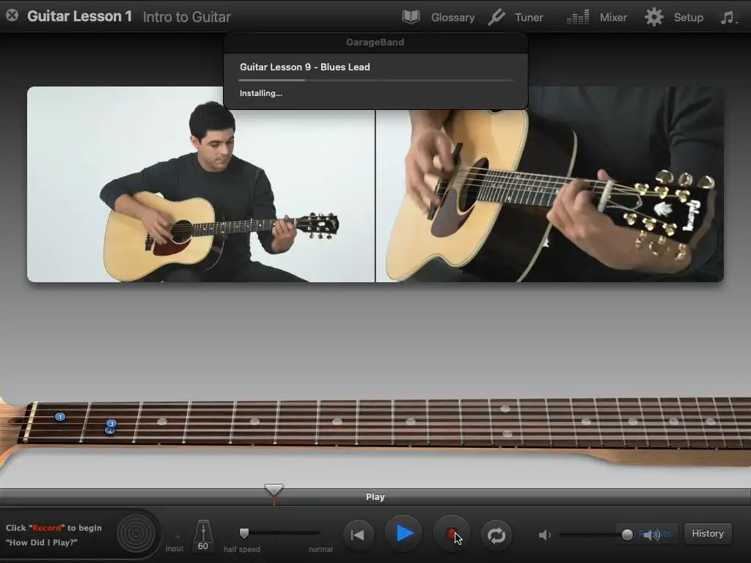The width and height of the screenshot is (751, 563).
Task: Go to beginning with the rewind button
Action: point(357,534)
